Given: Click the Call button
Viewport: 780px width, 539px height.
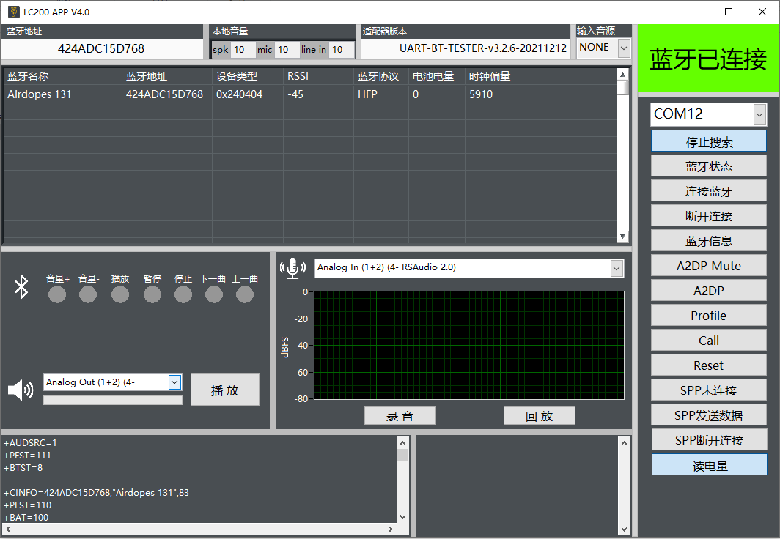Looking at the screenshot, I should coord(709,341).
